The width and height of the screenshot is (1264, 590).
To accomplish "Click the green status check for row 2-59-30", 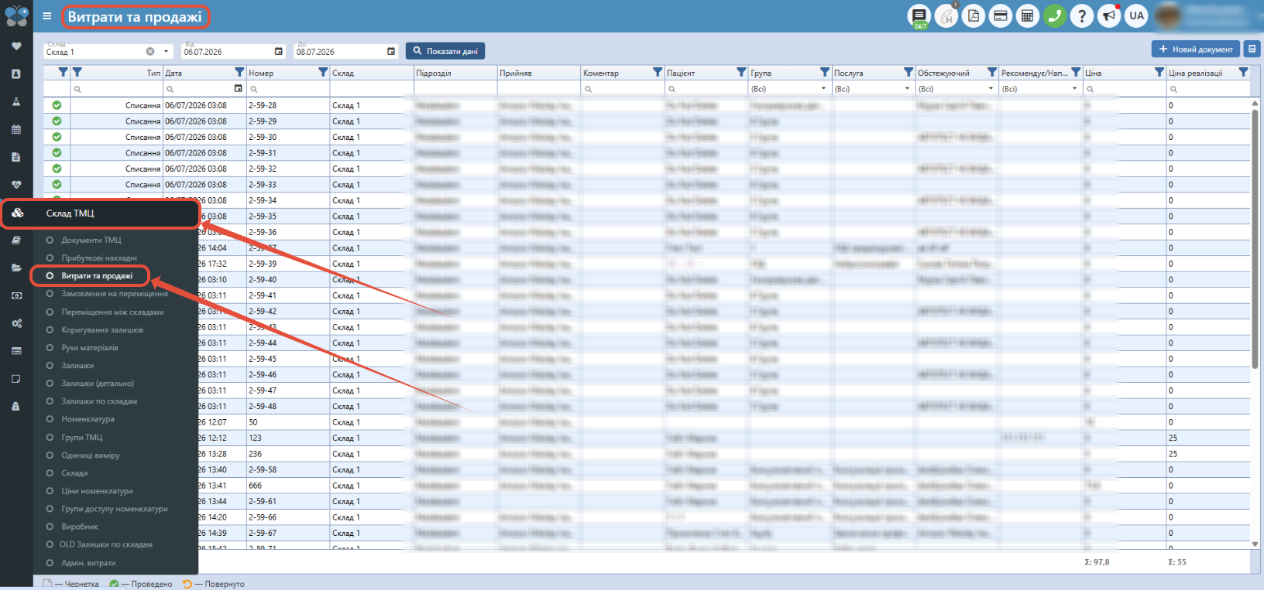I will [x=57, y=137].
